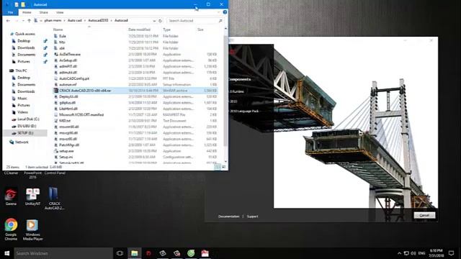Sort files by the Size column header

(200, 29)
